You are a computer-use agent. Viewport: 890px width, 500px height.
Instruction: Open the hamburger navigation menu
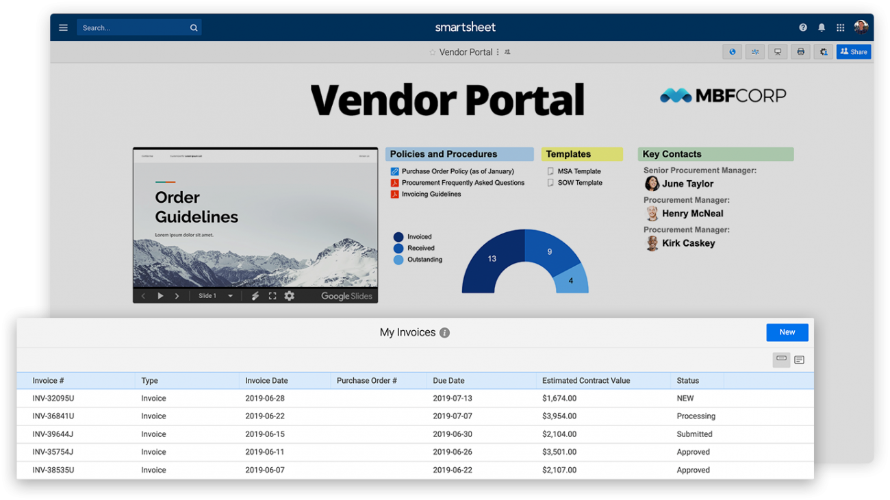(x=63, y=28)
